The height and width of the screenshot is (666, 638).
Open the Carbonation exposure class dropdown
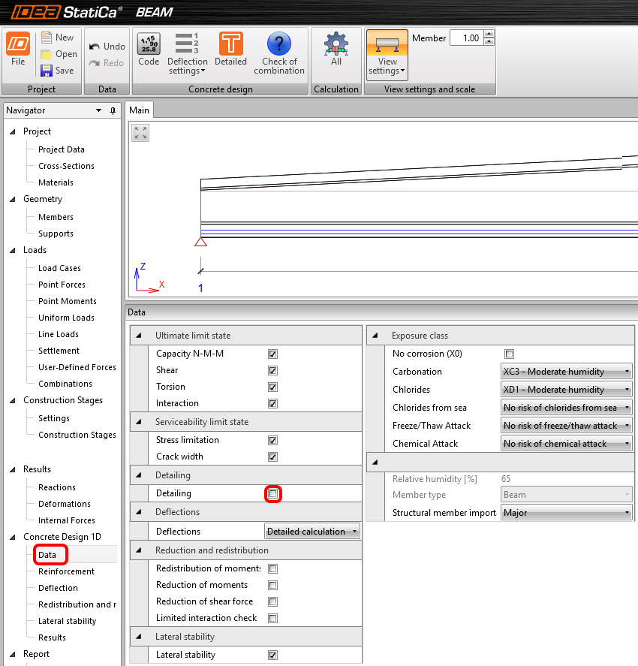tap(566, 372)
